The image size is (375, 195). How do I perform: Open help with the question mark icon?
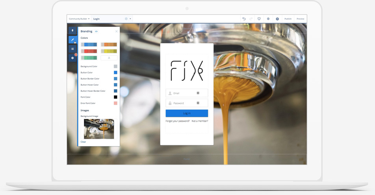coord(277,19)
